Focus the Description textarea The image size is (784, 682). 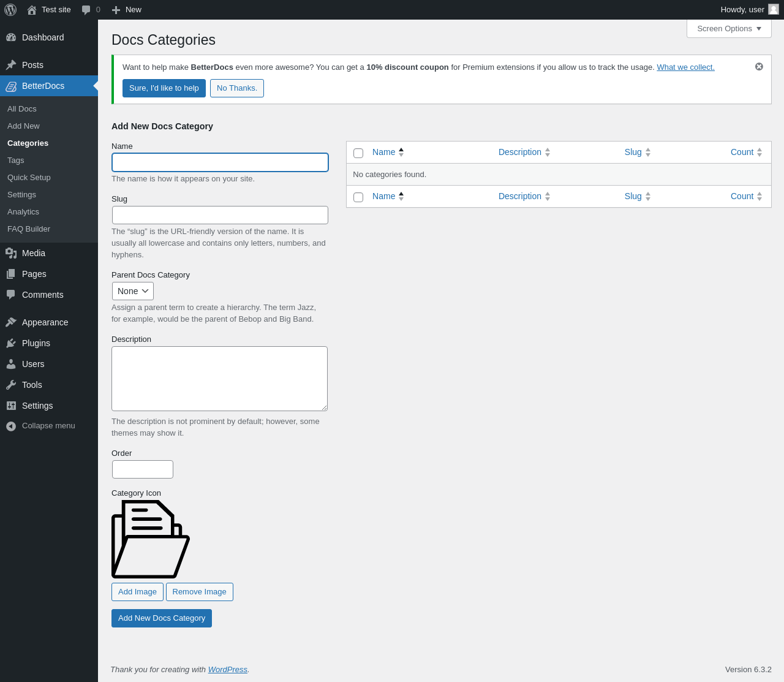click(x=219, y=379)
